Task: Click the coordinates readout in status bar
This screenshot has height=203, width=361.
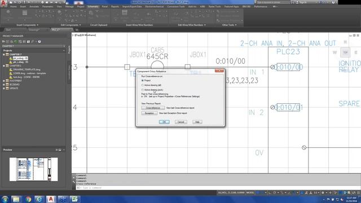Action: tap(231, 193)
